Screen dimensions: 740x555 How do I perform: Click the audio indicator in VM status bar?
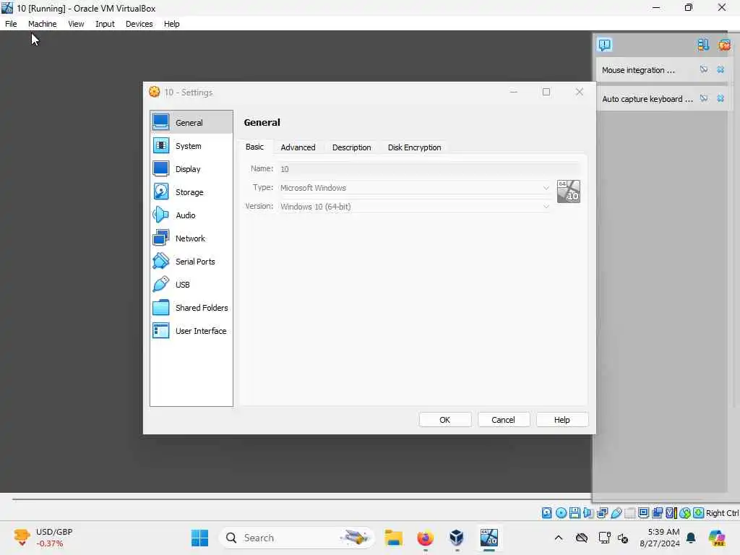tap(588, 513)
